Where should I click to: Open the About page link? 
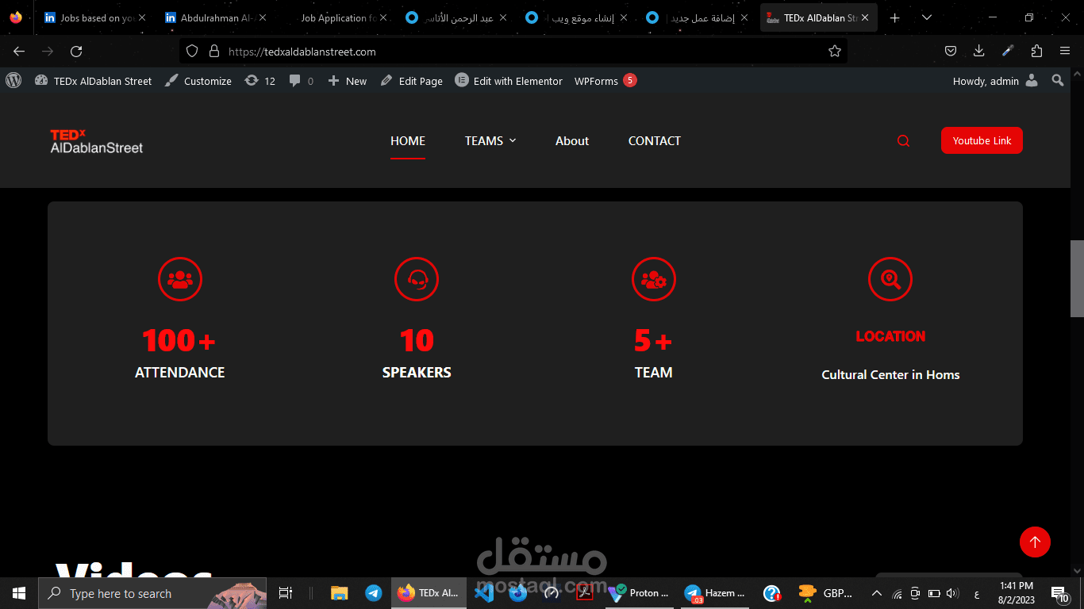[x=572, y=141]
